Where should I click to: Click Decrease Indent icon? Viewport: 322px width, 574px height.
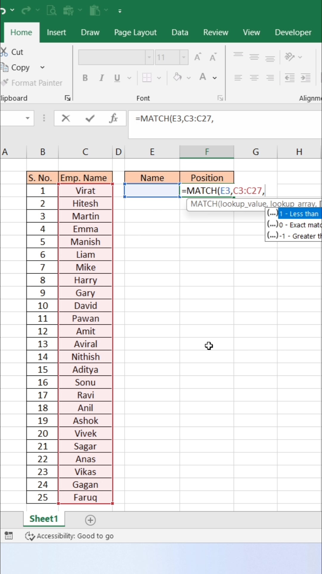coord(290,78)
